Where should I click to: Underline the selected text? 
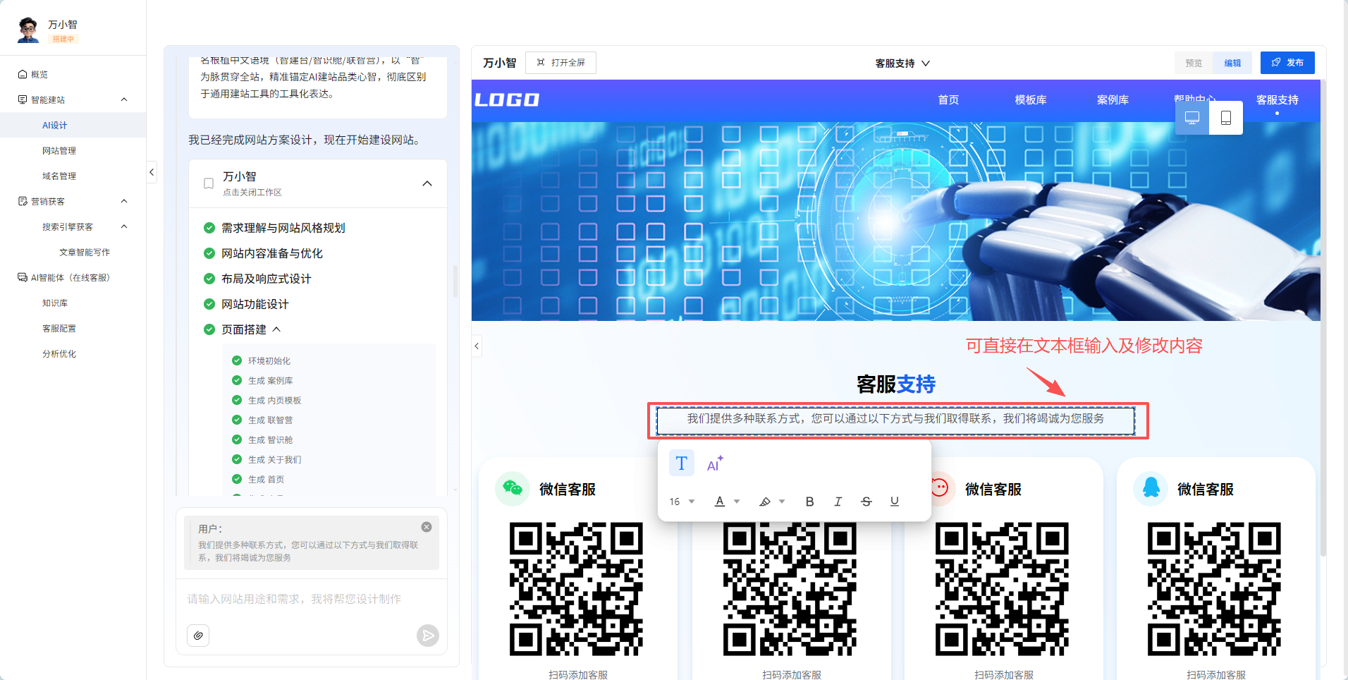[894, 502]
